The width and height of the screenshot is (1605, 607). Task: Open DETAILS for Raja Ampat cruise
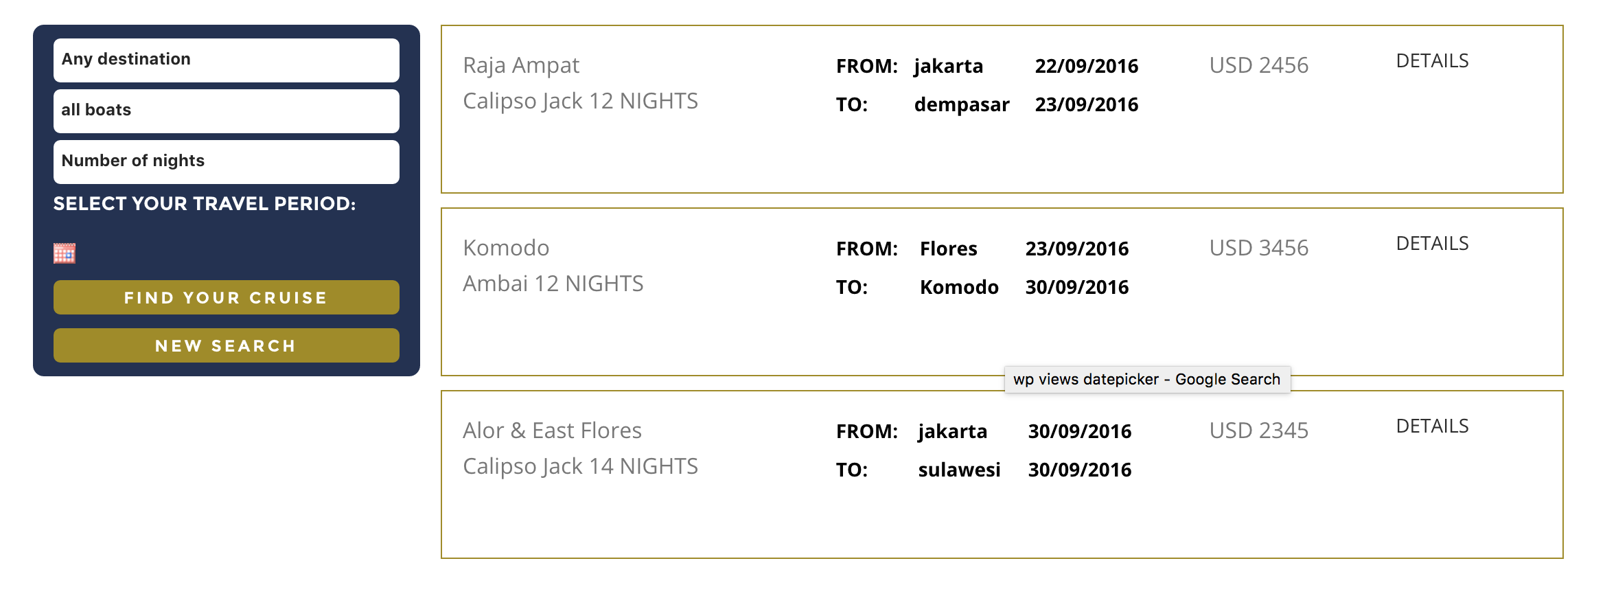[1431, 60]
